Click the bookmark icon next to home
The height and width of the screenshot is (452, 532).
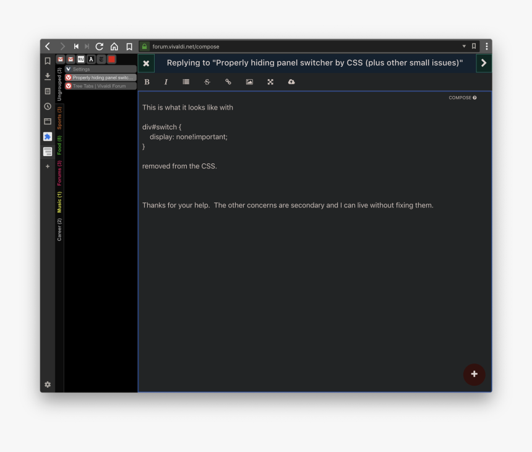(129, 46)
